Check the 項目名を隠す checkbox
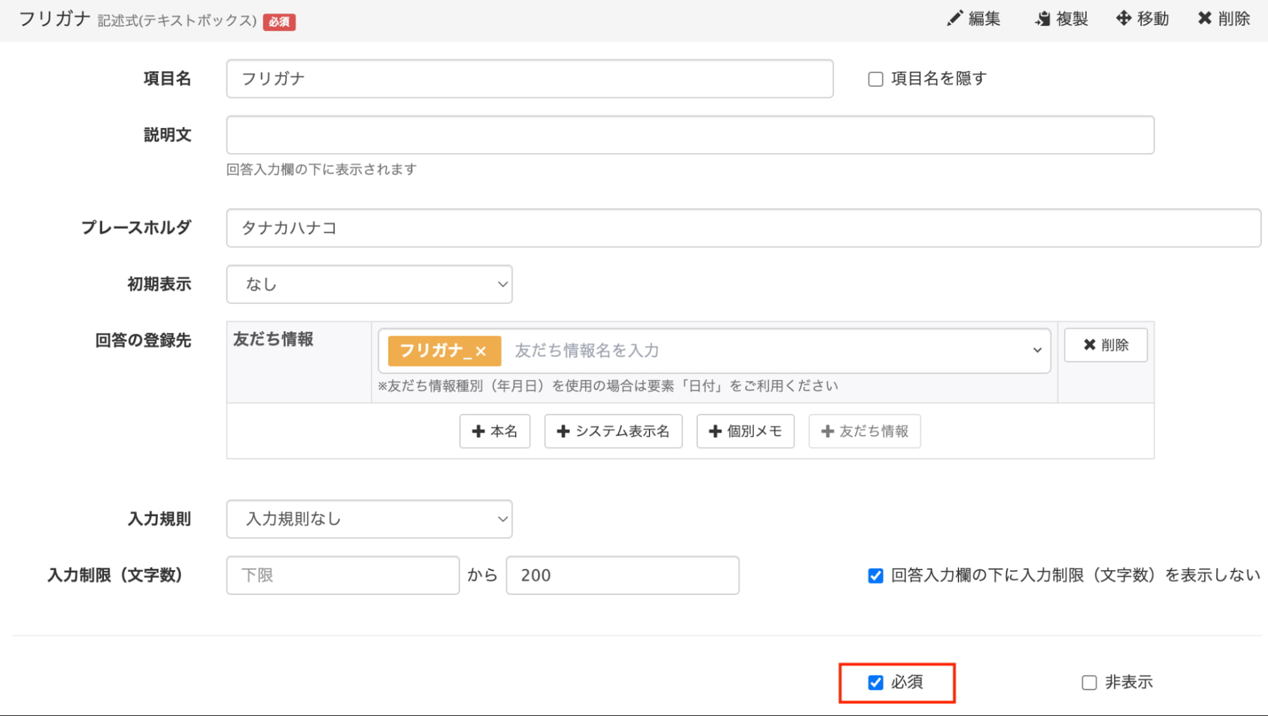This screenshot has width=1268, height=716. (x=875, y=79)
